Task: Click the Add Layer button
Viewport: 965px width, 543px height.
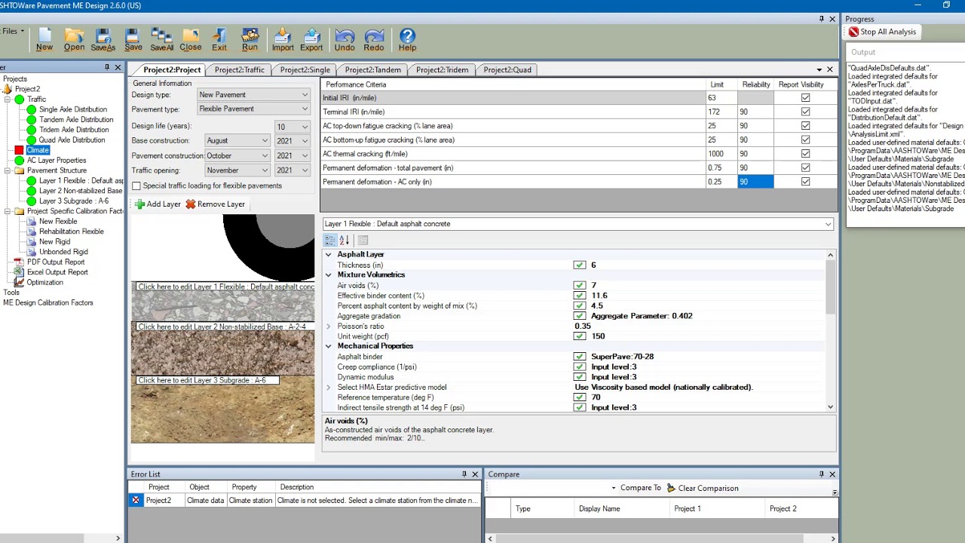Action: [x=158, y=204]
